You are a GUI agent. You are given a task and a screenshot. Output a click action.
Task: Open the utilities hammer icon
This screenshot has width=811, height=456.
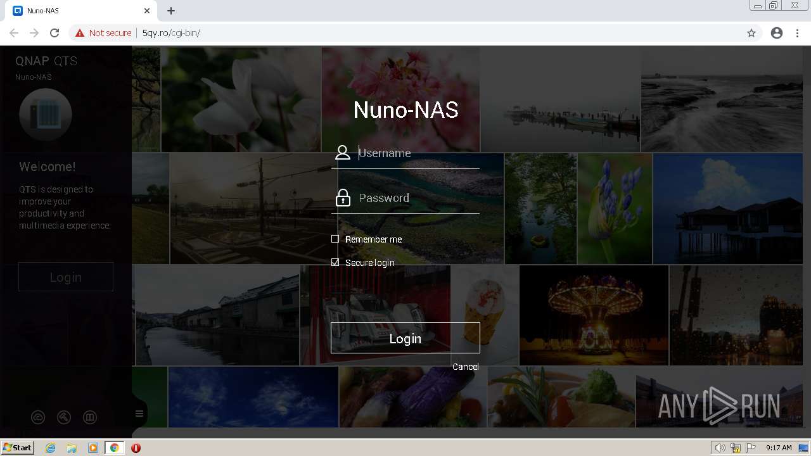[64, 417]
